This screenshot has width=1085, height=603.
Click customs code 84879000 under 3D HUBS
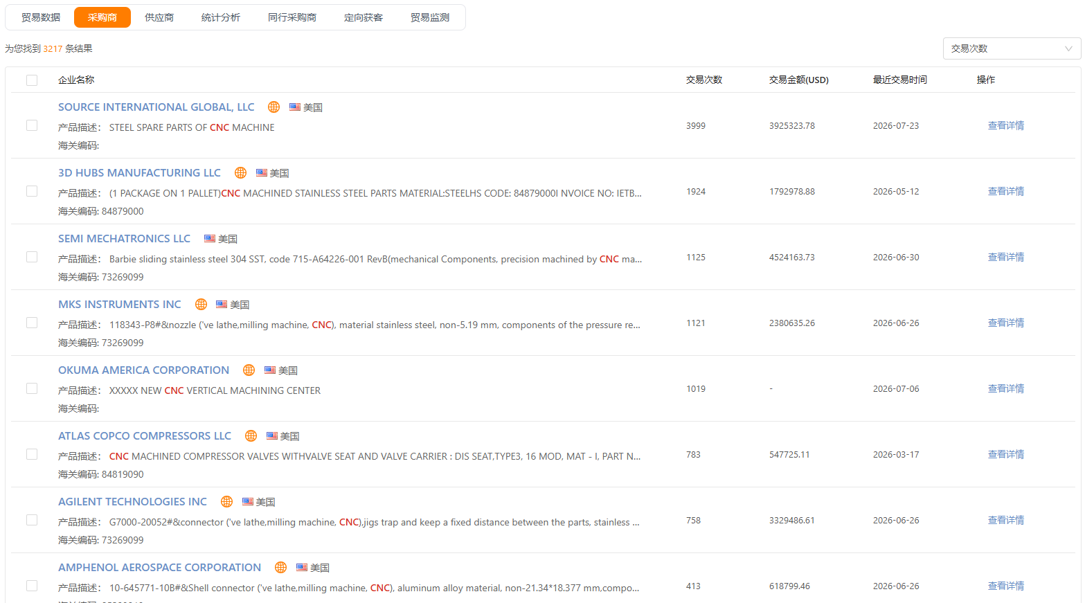pyautogui.click(x=123, y=212)
